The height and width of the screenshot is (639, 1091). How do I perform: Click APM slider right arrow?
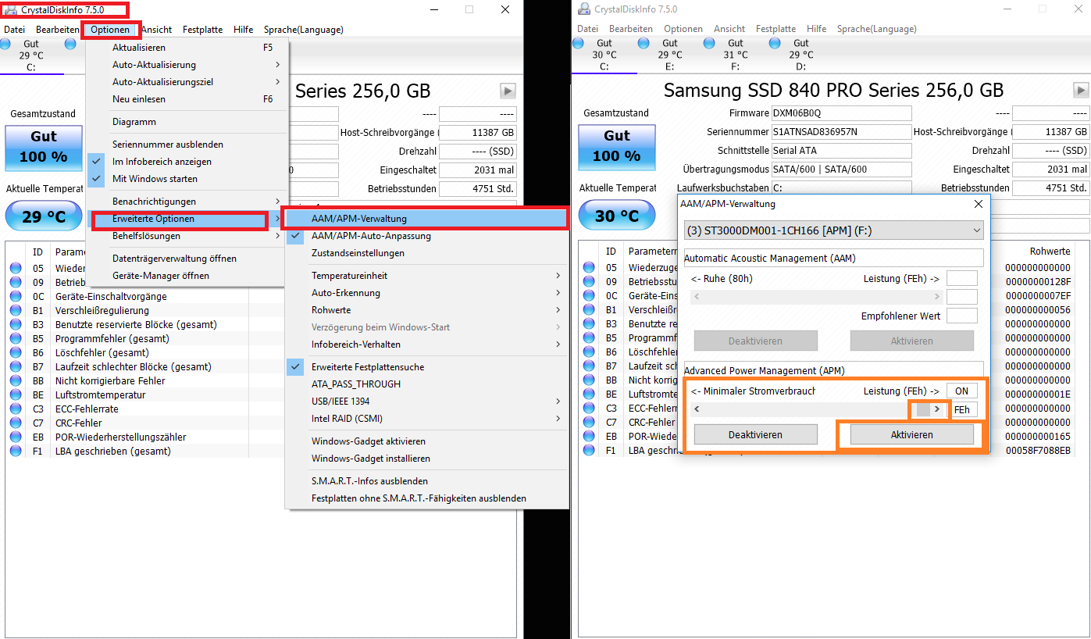[937, 409]
